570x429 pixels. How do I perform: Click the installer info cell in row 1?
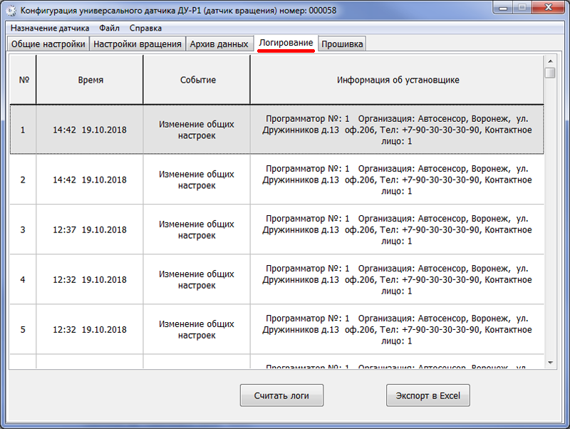pyautogui.click(x=398, y=130)
